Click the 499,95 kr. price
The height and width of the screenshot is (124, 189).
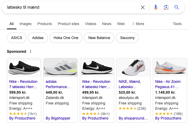[91, 92]
